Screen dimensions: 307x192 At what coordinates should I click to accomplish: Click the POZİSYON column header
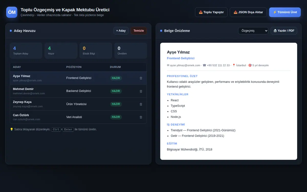pos(74,67)
